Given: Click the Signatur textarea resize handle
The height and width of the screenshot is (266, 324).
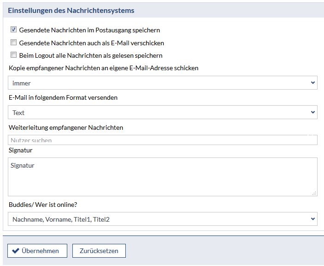Looking at the screenshot, I should coord(314,193).
